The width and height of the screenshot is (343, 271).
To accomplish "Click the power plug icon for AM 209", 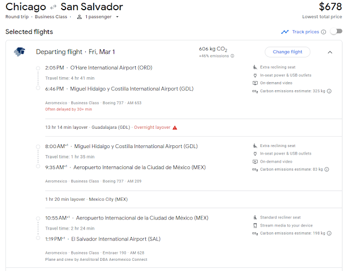I will (255, 153).
